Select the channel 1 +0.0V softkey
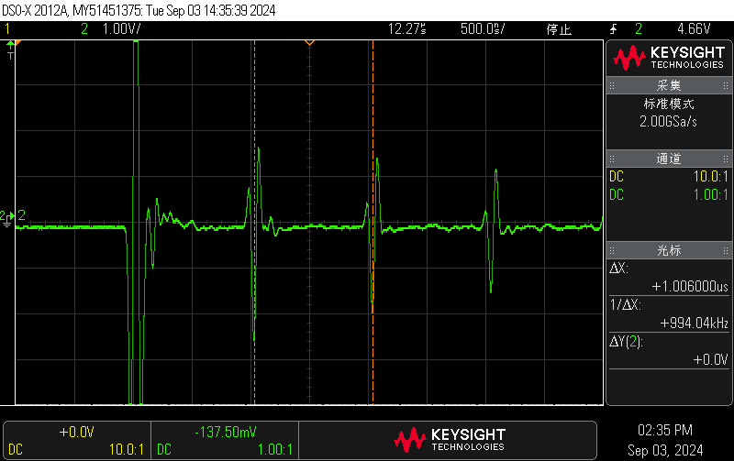The width and height of the screenshot is (734, 461). tap(76, 440)
